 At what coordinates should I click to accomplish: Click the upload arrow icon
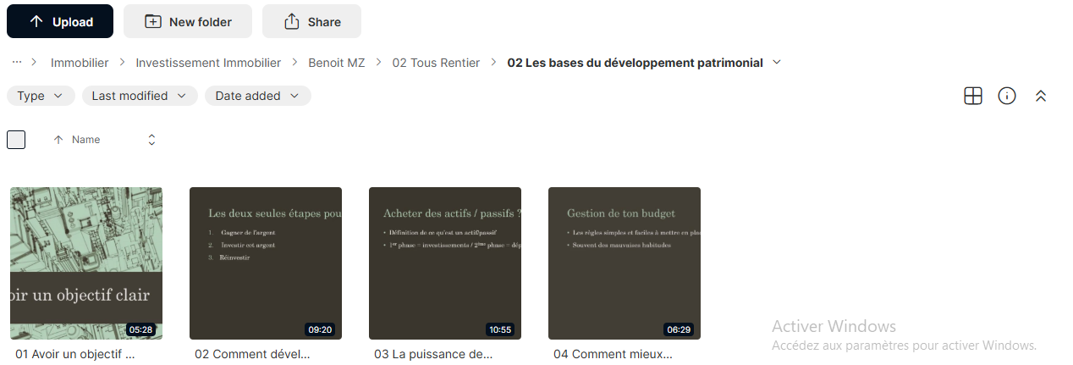[36, 22]
